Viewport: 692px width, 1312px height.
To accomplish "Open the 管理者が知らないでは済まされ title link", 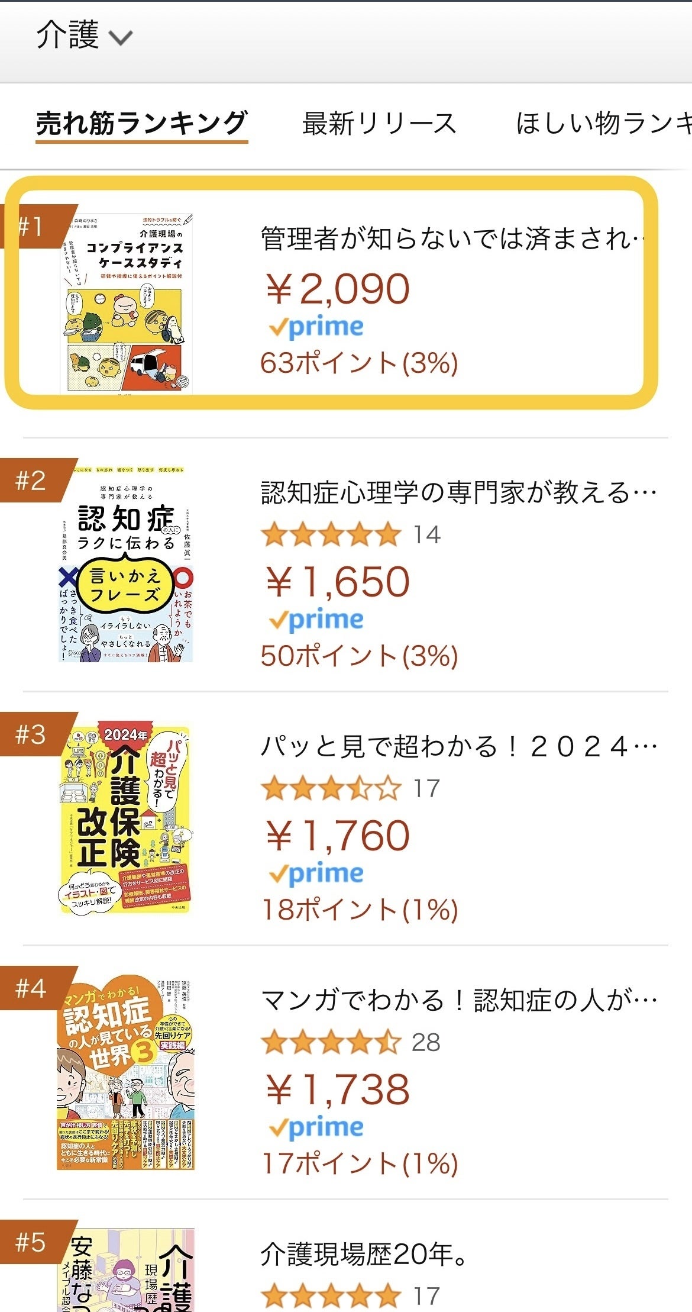I will (x=452, y=238).
